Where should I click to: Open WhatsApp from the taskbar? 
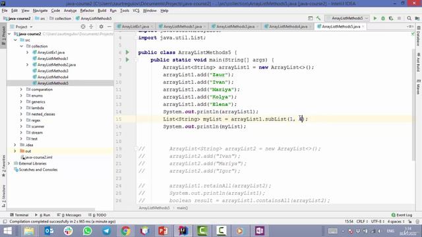click(x=87, y=231)
